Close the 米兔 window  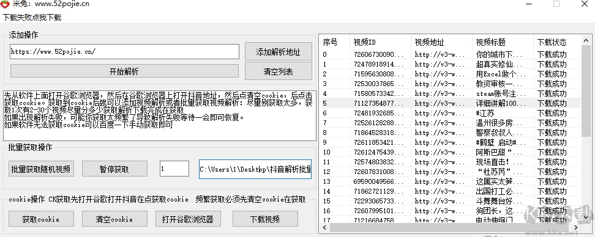point(585,4)
